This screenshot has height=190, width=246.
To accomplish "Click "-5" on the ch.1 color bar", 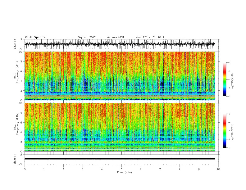I will click(x=229, y=79).
